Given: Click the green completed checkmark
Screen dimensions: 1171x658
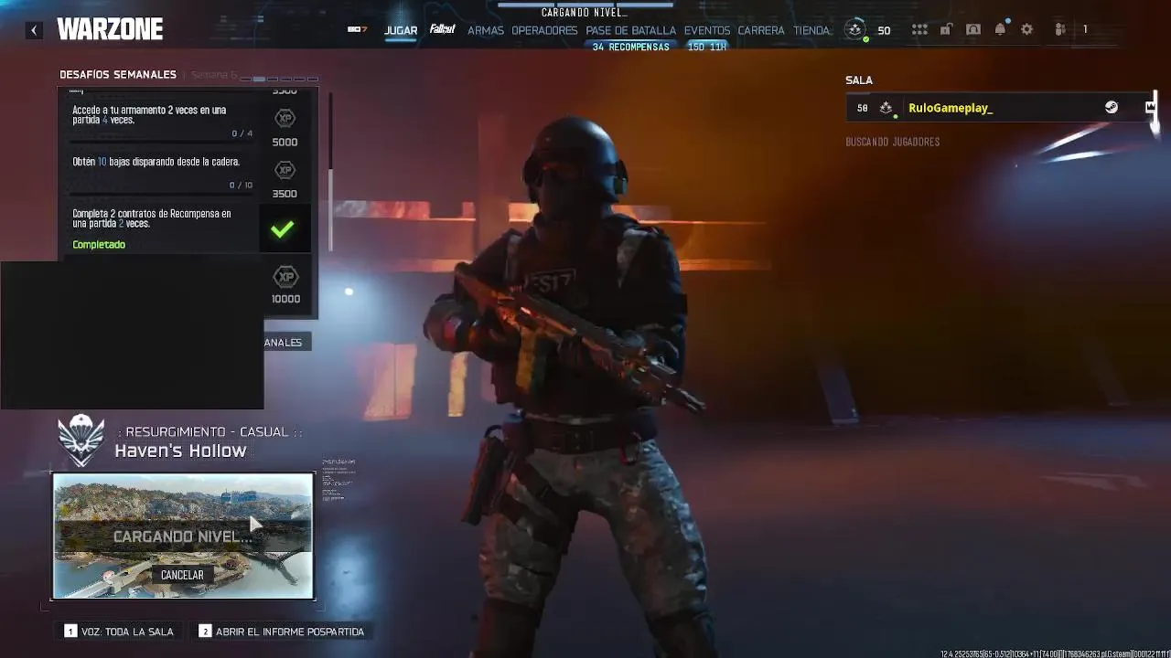Looking at the screenshot, I should point(283,228).
